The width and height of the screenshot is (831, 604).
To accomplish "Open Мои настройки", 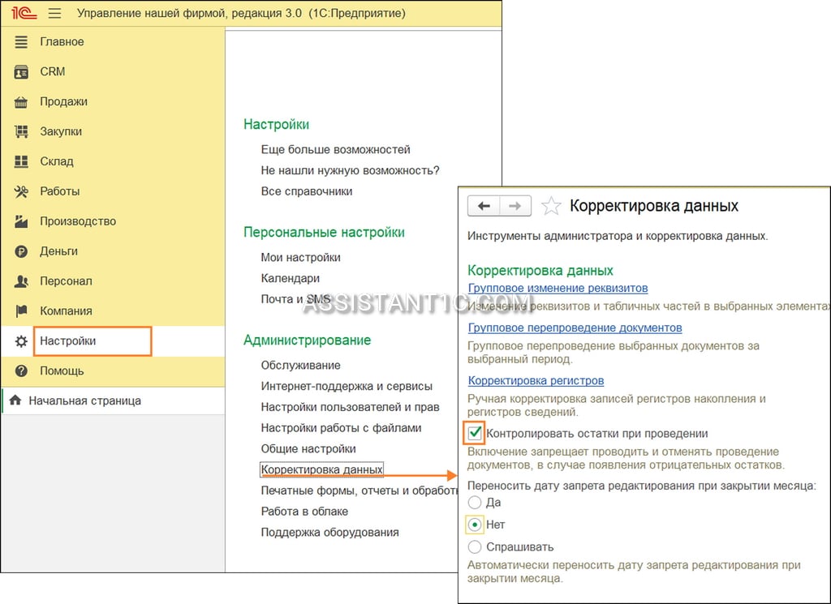I will 300,257.
